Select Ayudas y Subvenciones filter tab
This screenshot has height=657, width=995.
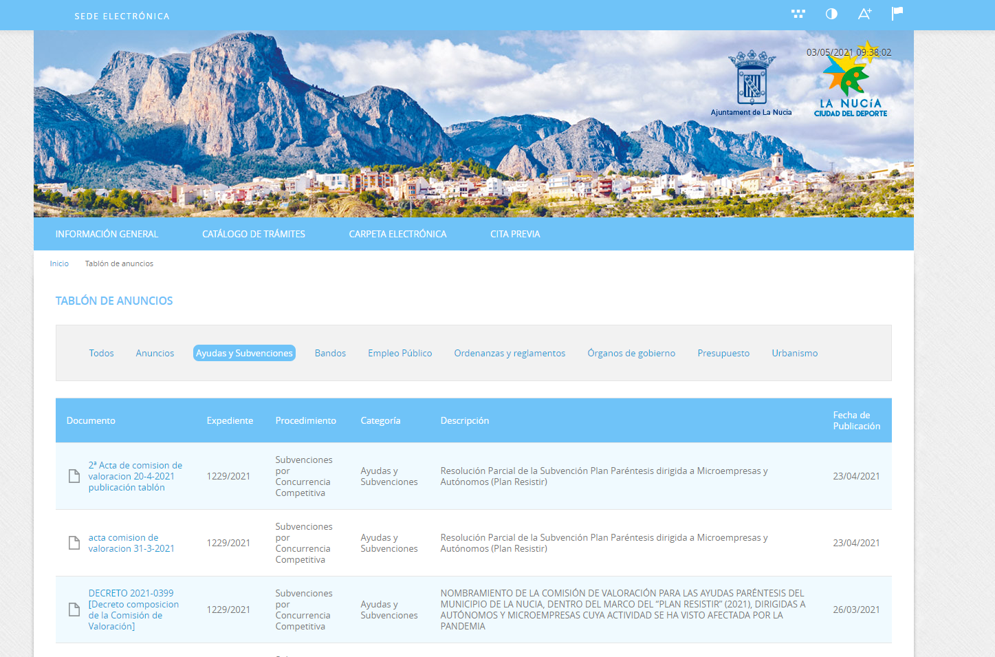pyautogui.click(x=244, y=353)
